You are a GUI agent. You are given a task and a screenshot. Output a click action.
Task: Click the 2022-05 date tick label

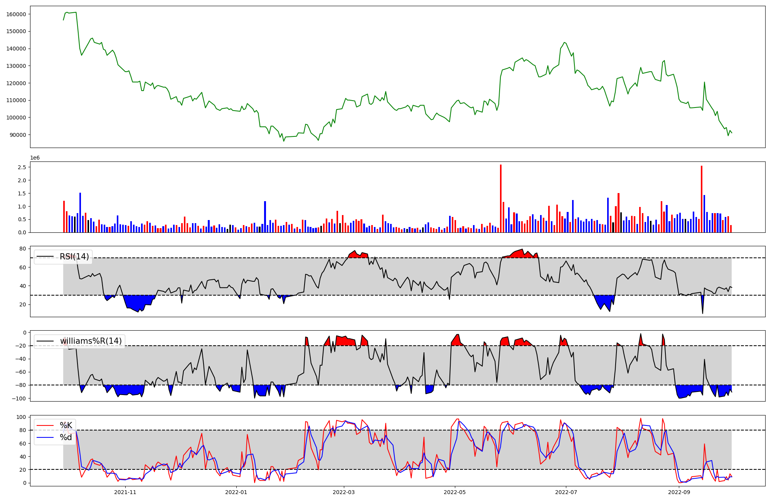pos(455,492)
